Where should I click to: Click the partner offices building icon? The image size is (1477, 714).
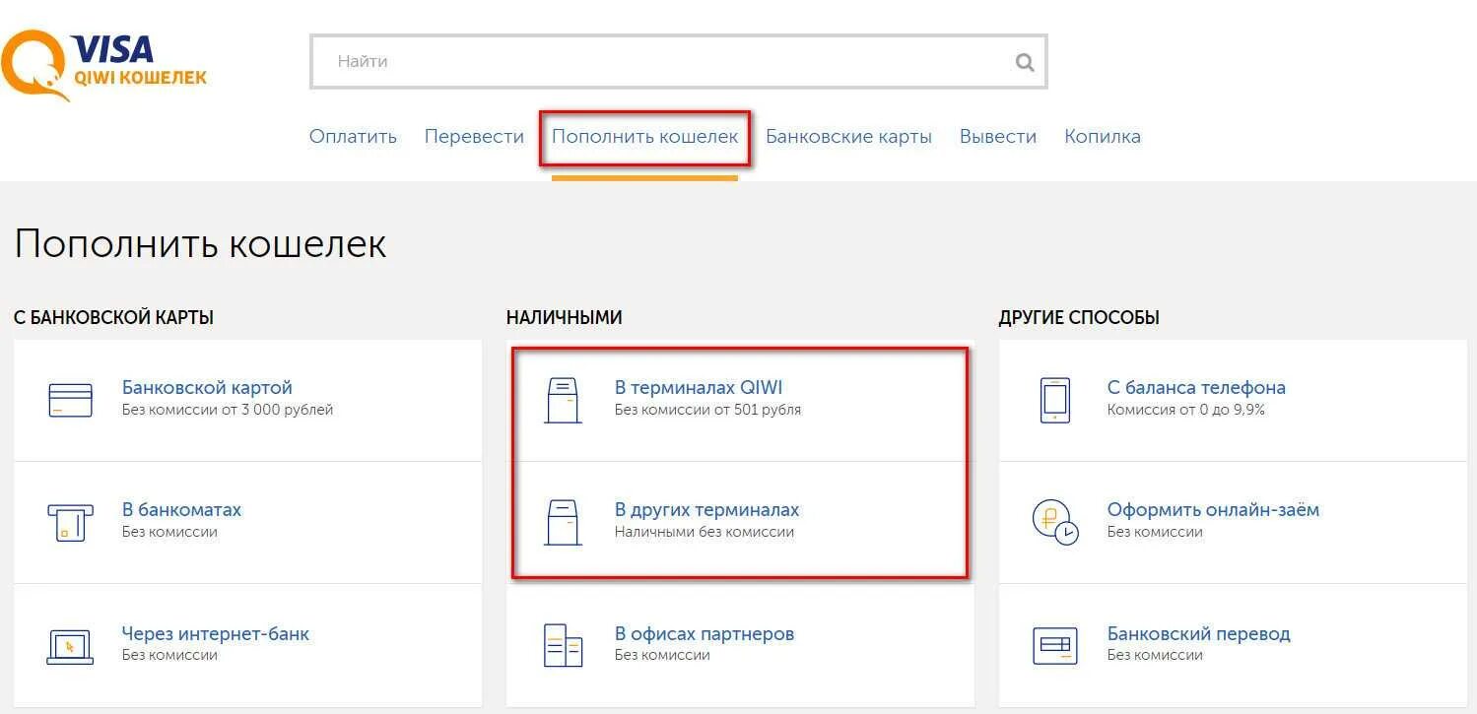pyautogui.click(x=563, y=645)
